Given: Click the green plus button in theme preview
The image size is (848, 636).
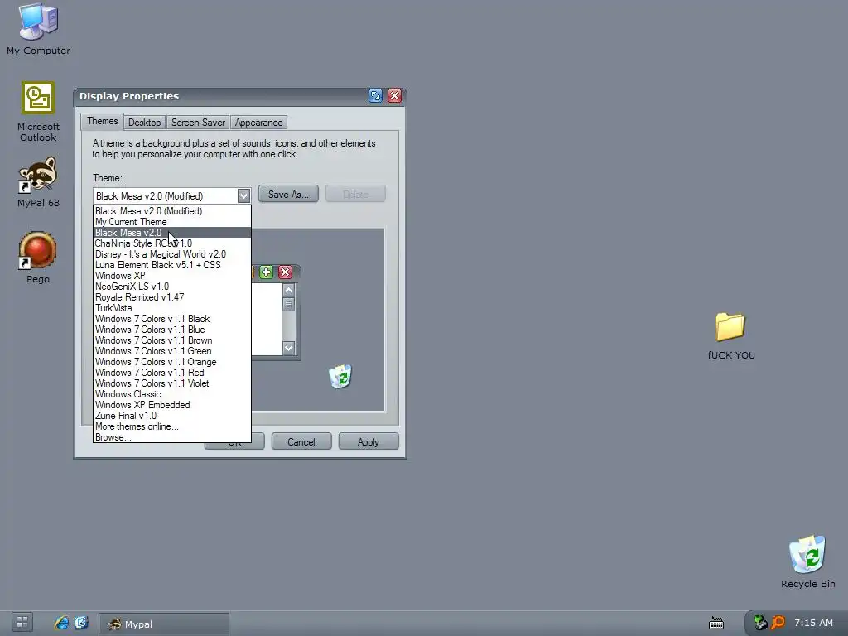Looking at the screenshot, I should point(266,272).
